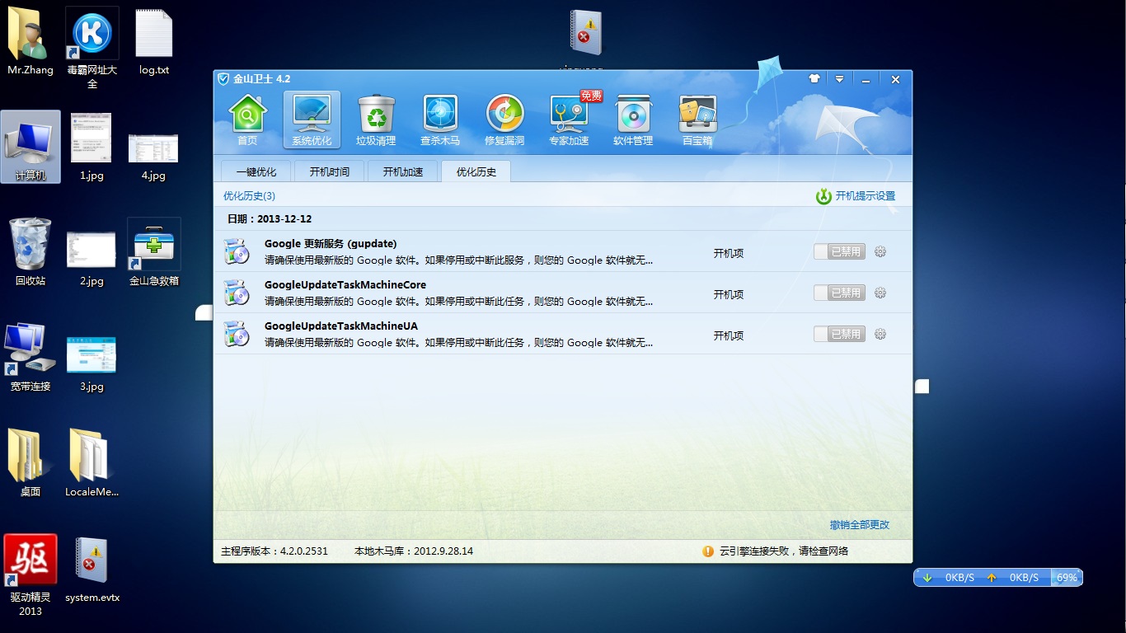The image size is (1126, 633).
Task: Select the 优化历史 tab
Action: click(476, 171)
